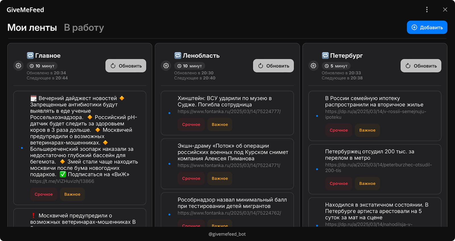Tag семейную ипотеку item as Важное
Viewport: 455px width, 241px height.
point(367,130)
